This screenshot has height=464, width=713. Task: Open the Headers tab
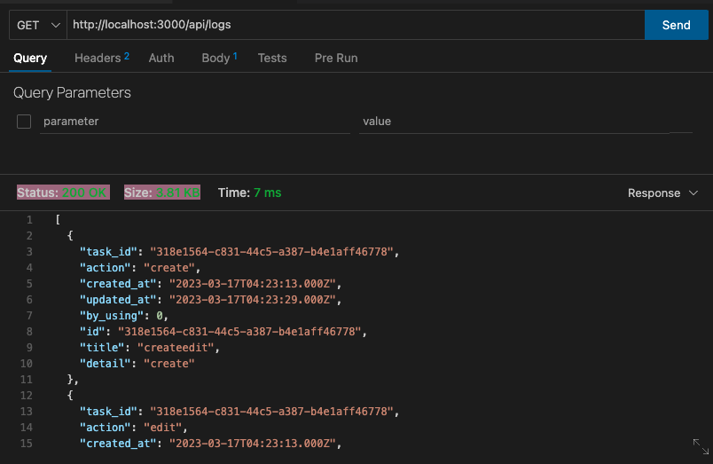point(102,59)
